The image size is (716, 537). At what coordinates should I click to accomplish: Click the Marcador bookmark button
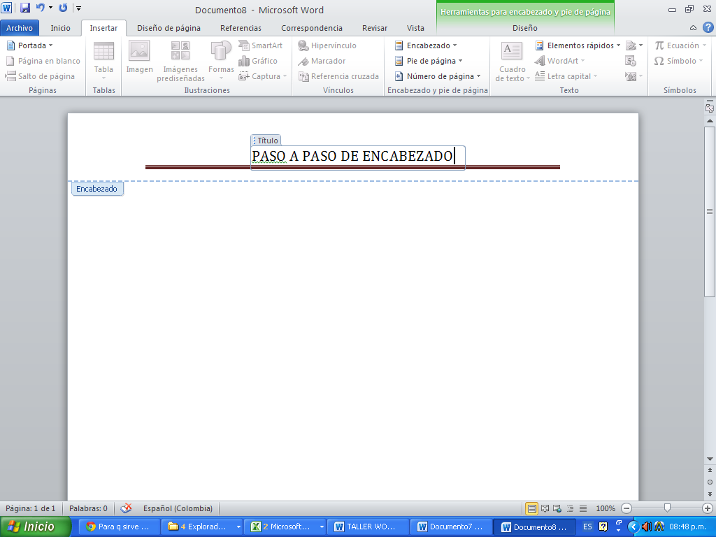(322, 61)
